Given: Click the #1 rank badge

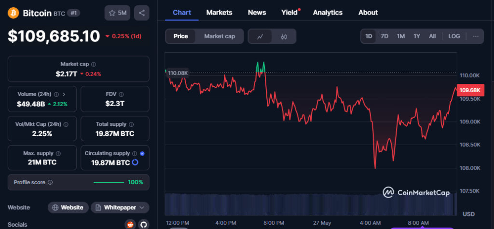Looking at the screenshot, I should click(73, 13).
